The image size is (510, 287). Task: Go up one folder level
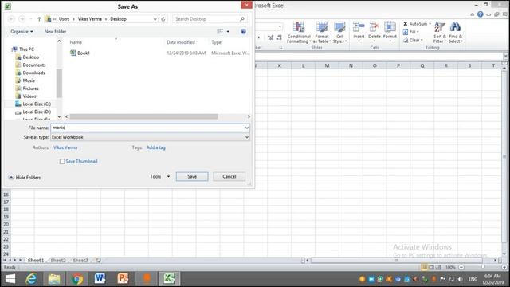tap(39, 19)
